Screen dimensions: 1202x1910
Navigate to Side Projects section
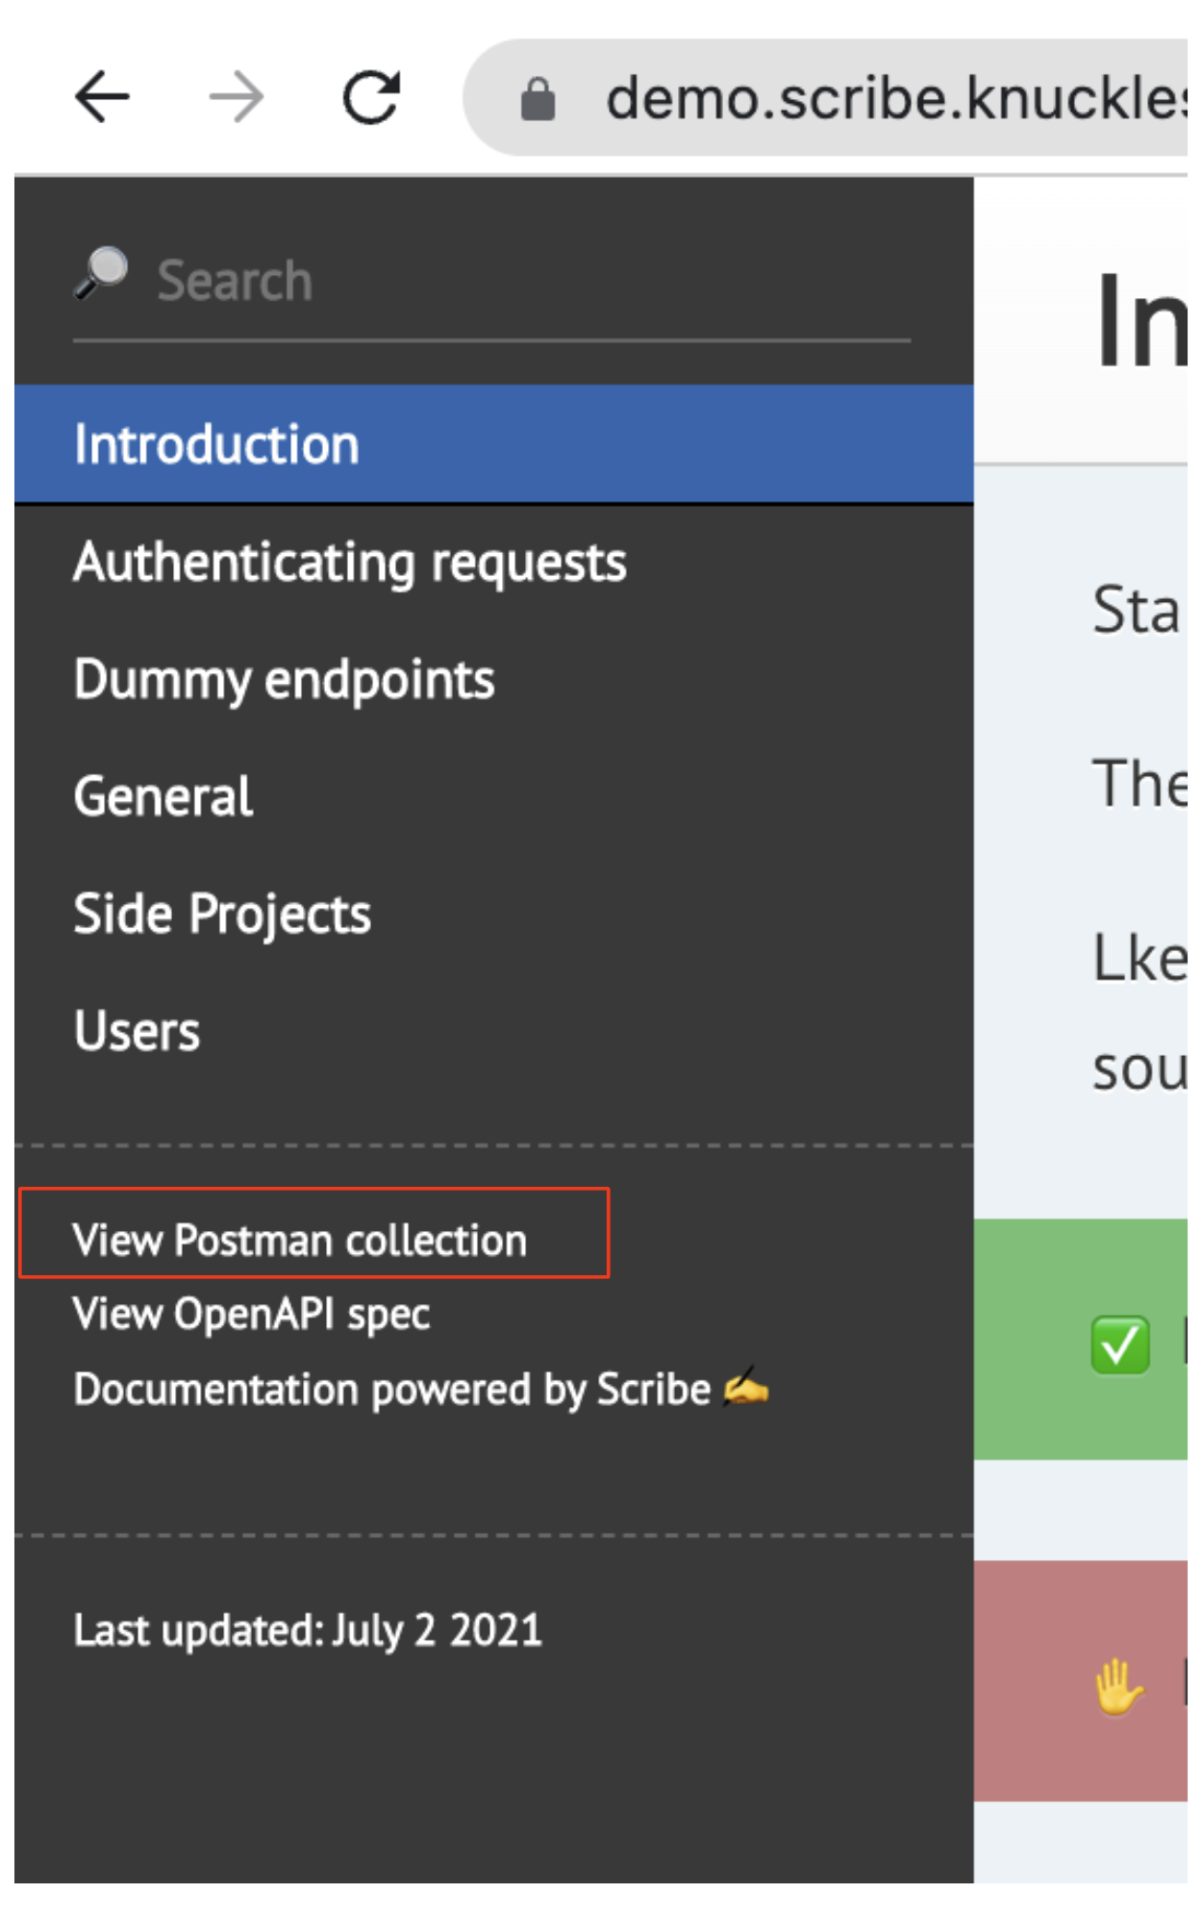[x=222, y=914]
